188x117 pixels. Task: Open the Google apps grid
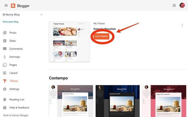(x=174, y=5)
